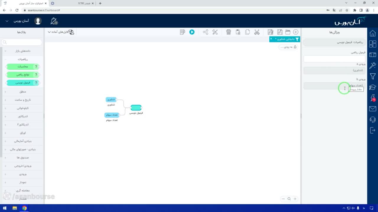Click the scissors cut icon in toolbar
This screenshot has width=378, height=212.
click(x=257, y=32)
